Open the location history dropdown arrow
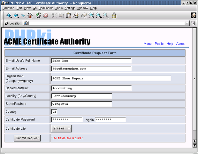The height and width of the screenshot is (154, 198). pos(187,23)
